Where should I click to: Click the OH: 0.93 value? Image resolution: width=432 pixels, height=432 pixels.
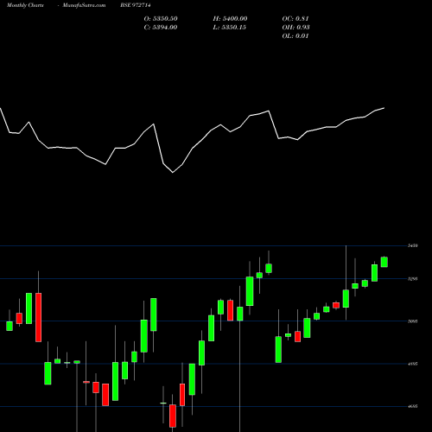coord(295,28)
